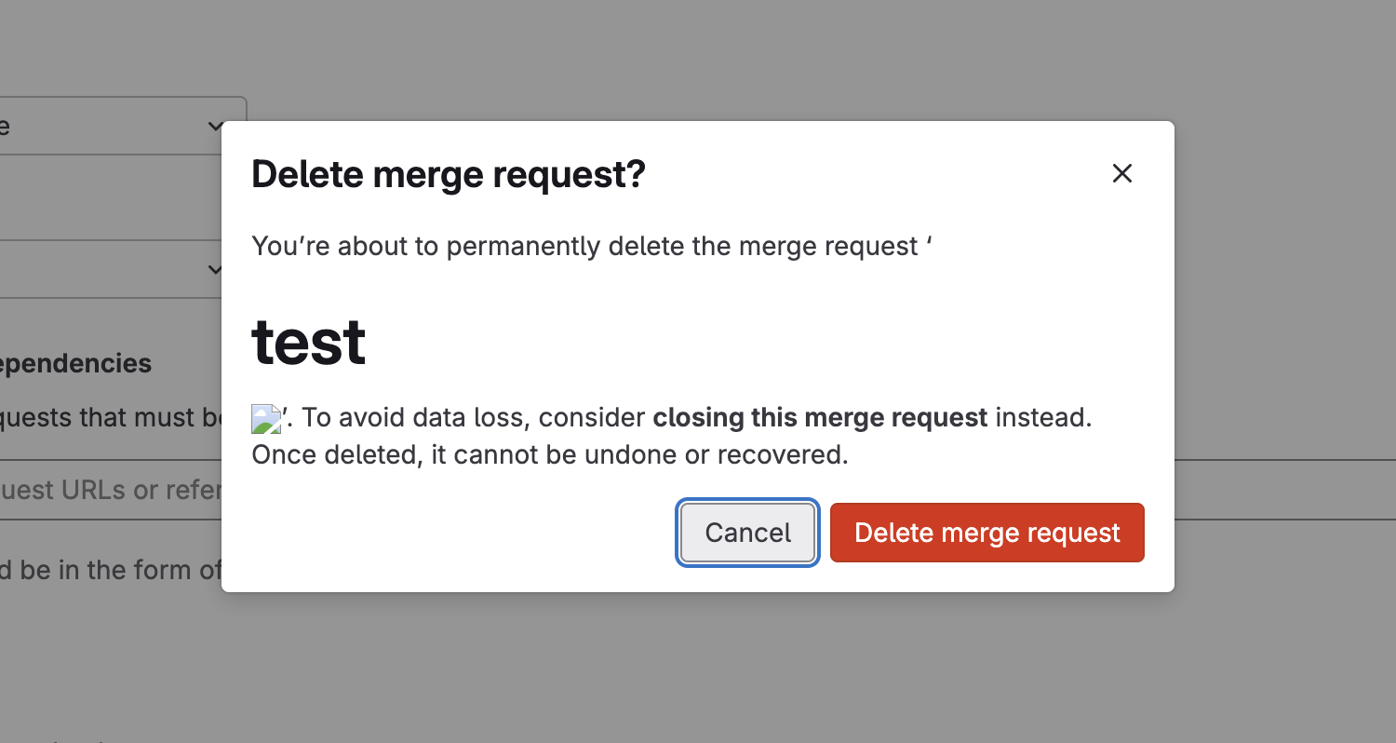The width and height of the screenshot is (1396, 743).
Task: Click the top dropdown's selected value text
Action: click(5, 126)
